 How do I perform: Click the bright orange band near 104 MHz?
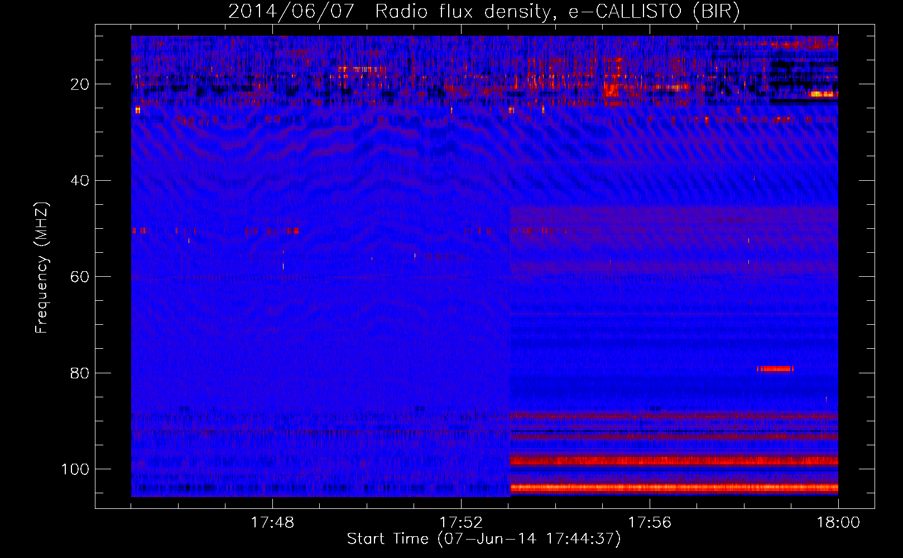pyautogui.click(x=674, y=488)
